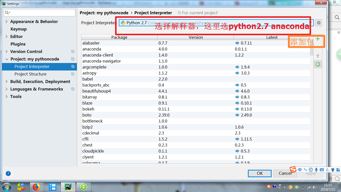Click project-level icon beside Version Control
This screenshot has height=192, width=341.
(x=73, y=51)
